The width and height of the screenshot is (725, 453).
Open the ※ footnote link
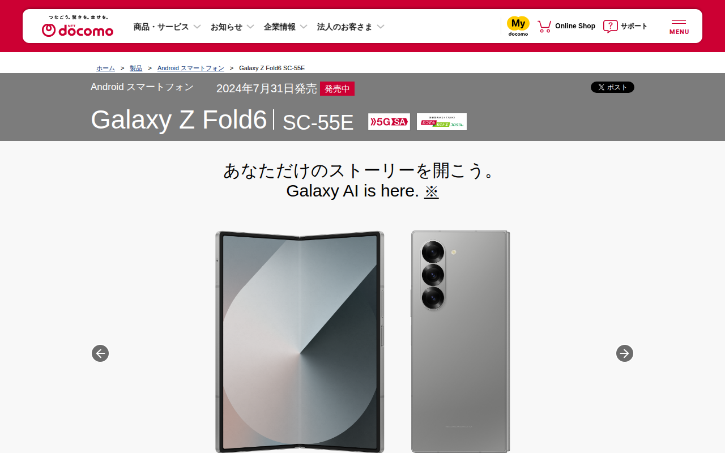click(432, 191)
